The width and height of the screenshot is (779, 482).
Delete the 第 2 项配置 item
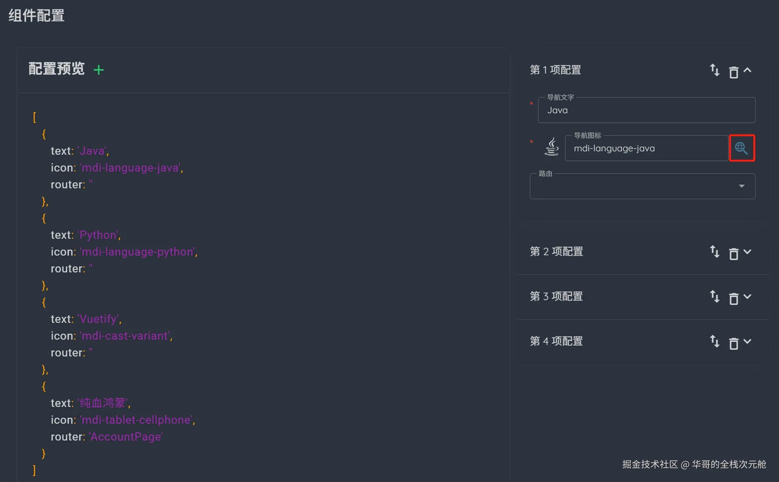click(x=733, y=254)
